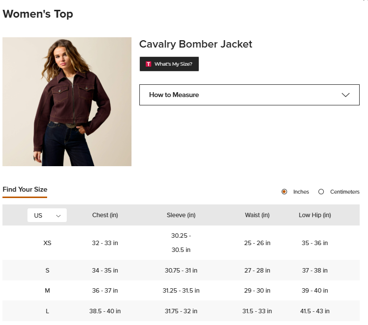Image resolution: width=368 pixels, height=325 pixels.
Task: Click the chevron icon in How to Measure
Action: click(345, 95)
